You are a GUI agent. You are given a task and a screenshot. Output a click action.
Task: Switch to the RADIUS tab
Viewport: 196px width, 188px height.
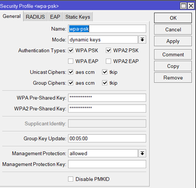(35, 17)
